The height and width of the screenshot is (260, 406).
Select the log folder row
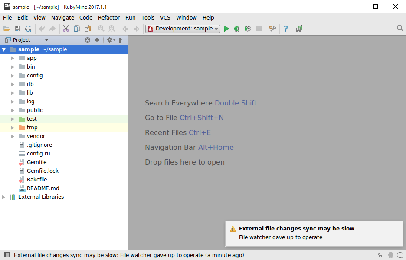coord(64,102)
